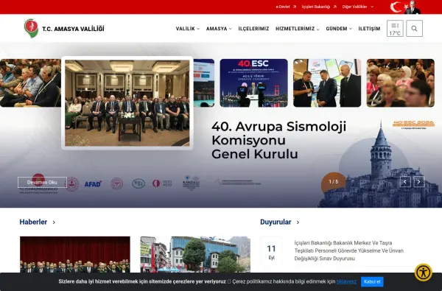Go to next slide arrow

tap(419, 182)
